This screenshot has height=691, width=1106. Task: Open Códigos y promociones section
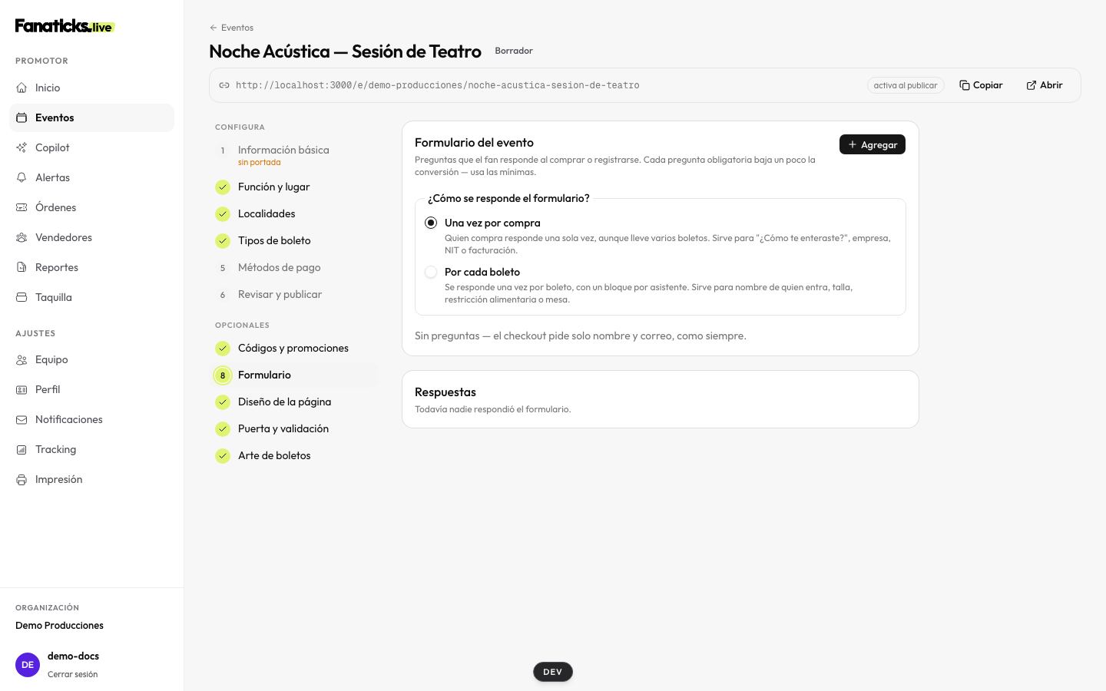coord(295,348)
